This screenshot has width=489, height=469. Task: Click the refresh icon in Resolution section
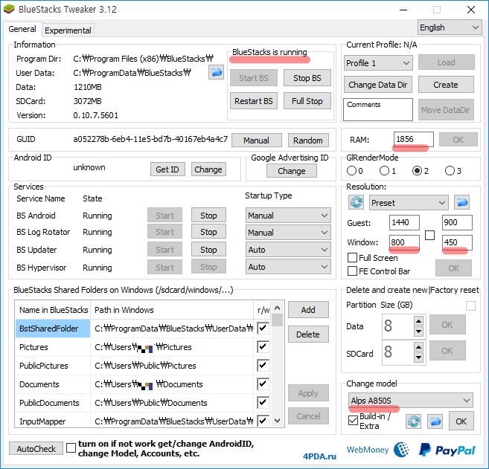[357, 202]
